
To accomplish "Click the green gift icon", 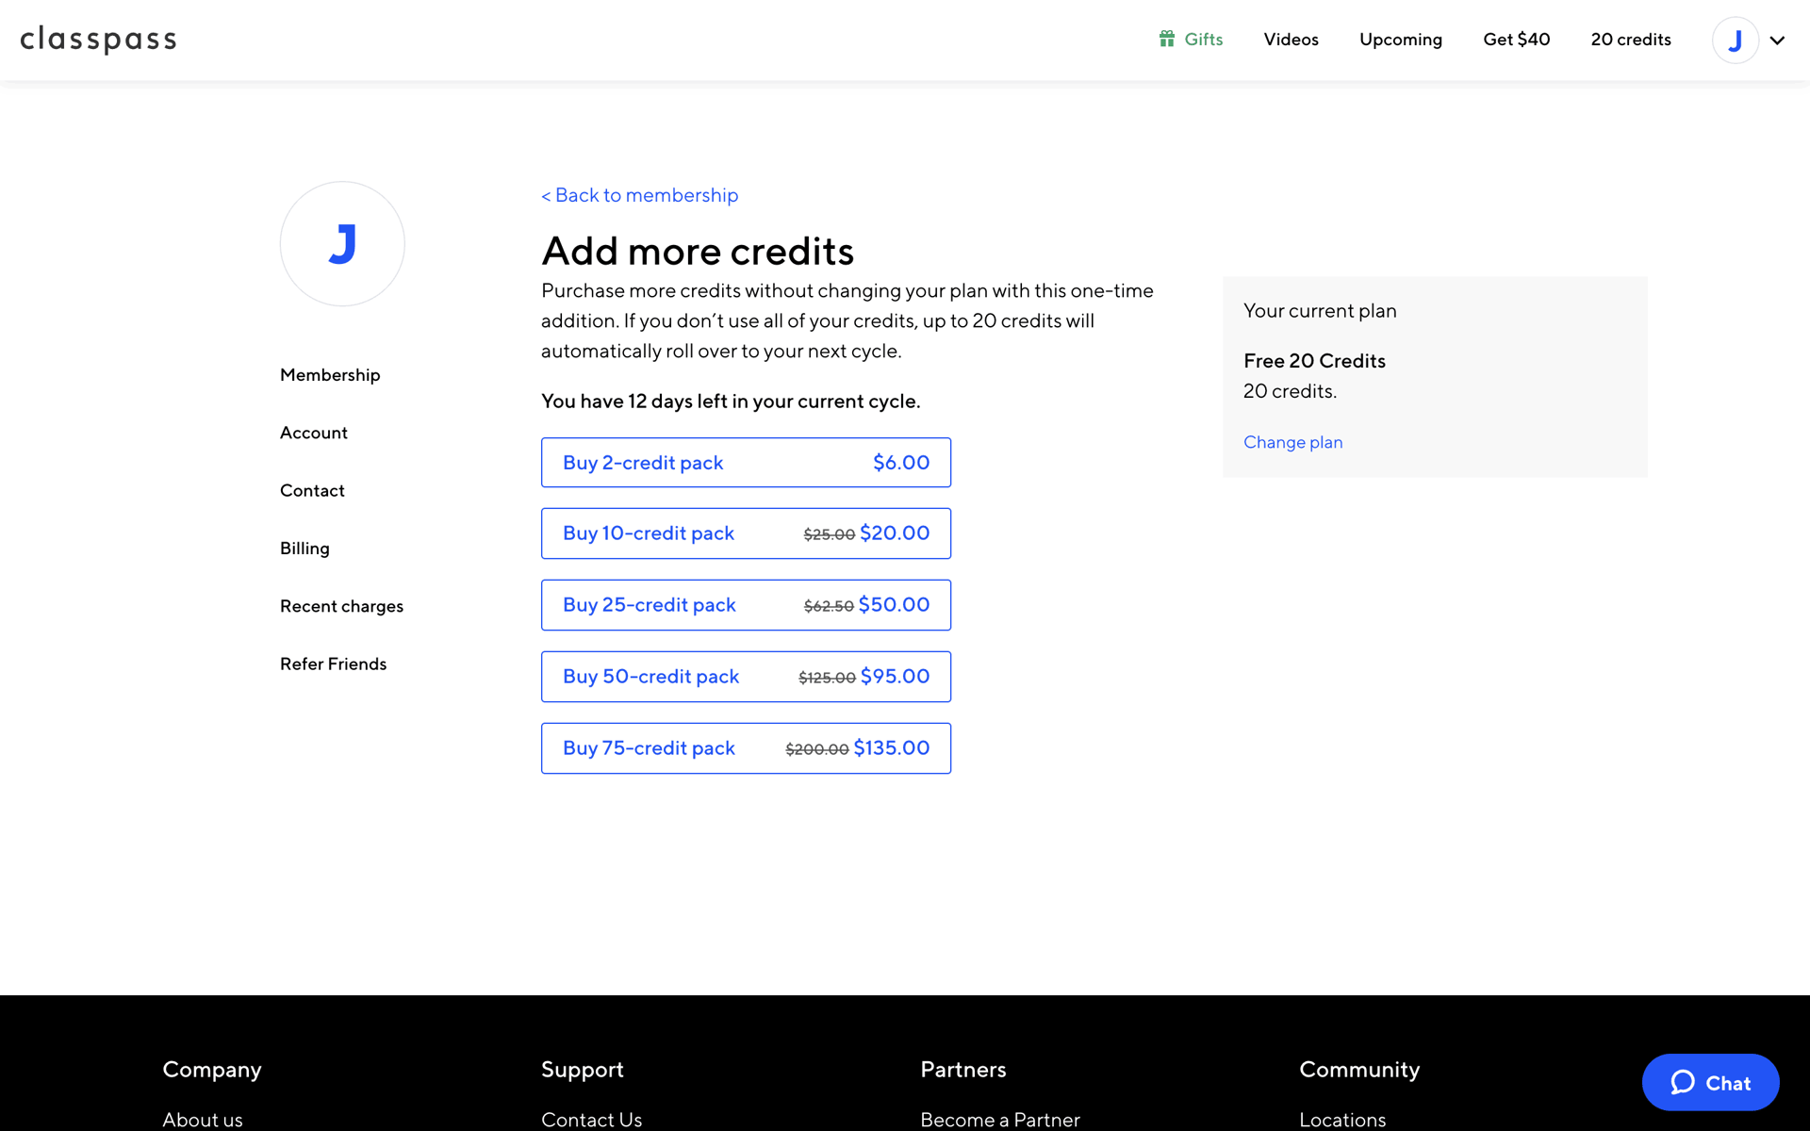I will (1167, 39).
